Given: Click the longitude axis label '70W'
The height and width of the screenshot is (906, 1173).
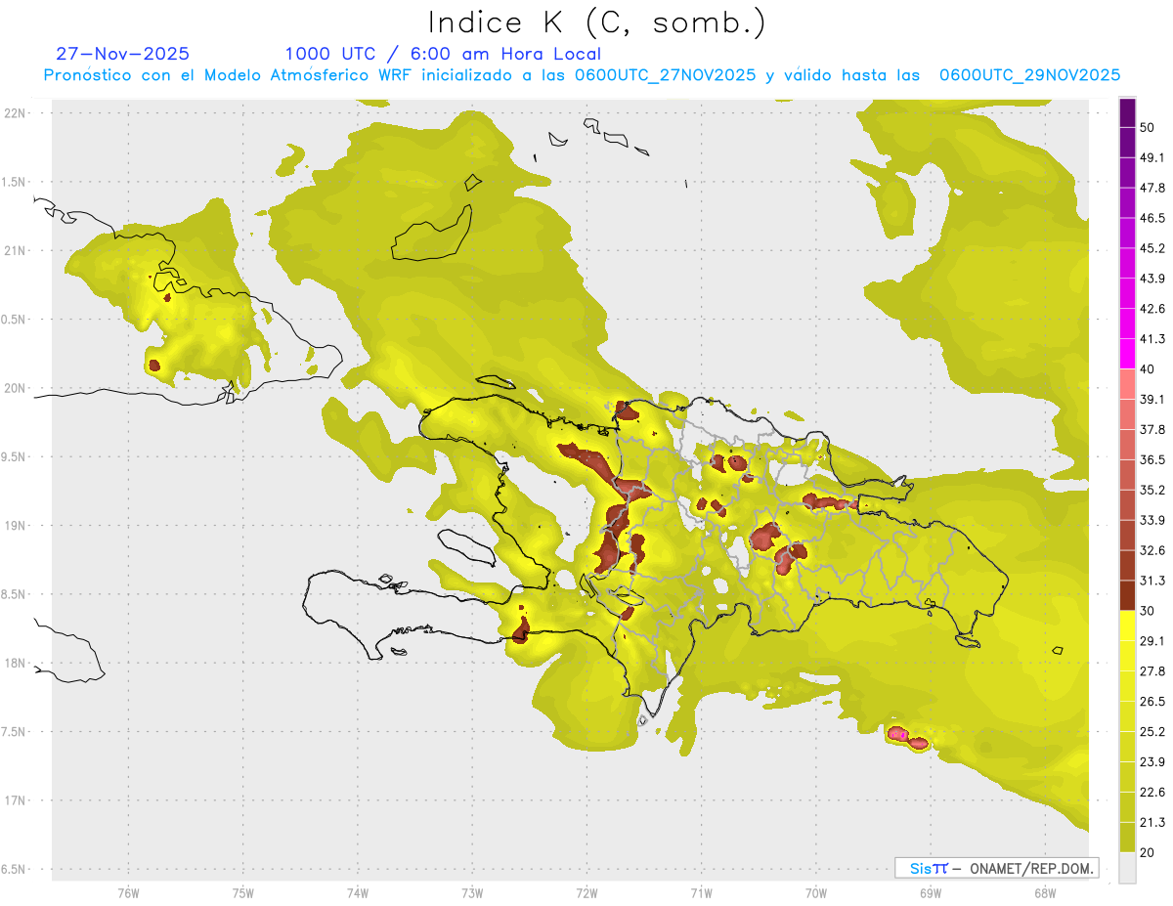Looking at the screenshot, I should click(x=816, y=892).
